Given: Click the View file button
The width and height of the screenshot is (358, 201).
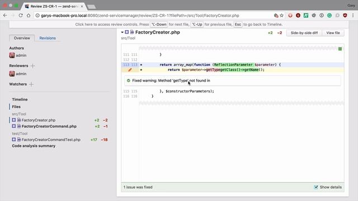Looking at the screenshot, I should point(333,33).
